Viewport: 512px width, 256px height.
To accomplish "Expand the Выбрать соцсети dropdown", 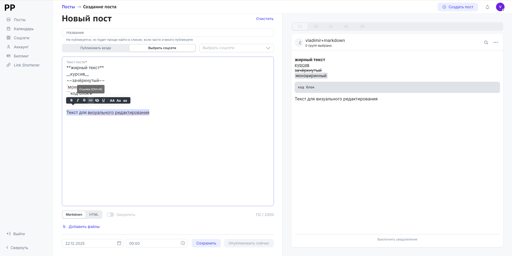I will (236, 48).
